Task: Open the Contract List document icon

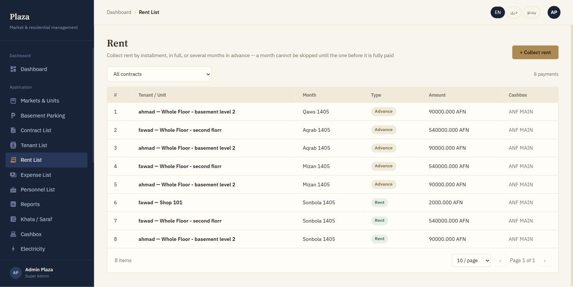Action: [x=13, y=130]
